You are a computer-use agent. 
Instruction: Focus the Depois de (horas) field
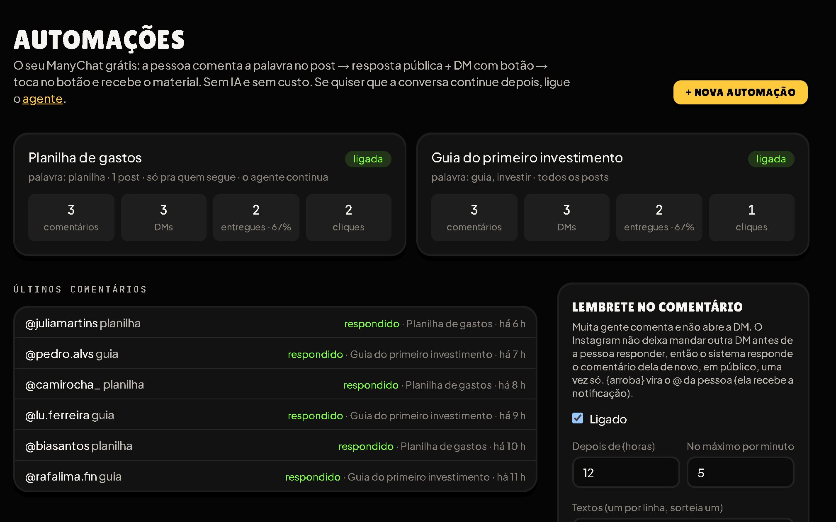pos(626,473)
